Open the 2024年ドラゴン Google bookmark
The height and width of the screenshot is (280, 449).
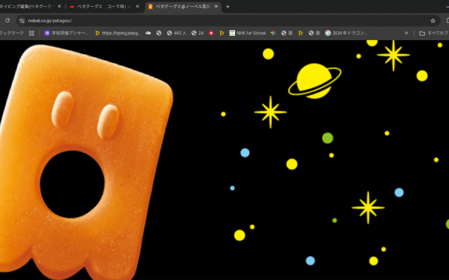(346, 33)
